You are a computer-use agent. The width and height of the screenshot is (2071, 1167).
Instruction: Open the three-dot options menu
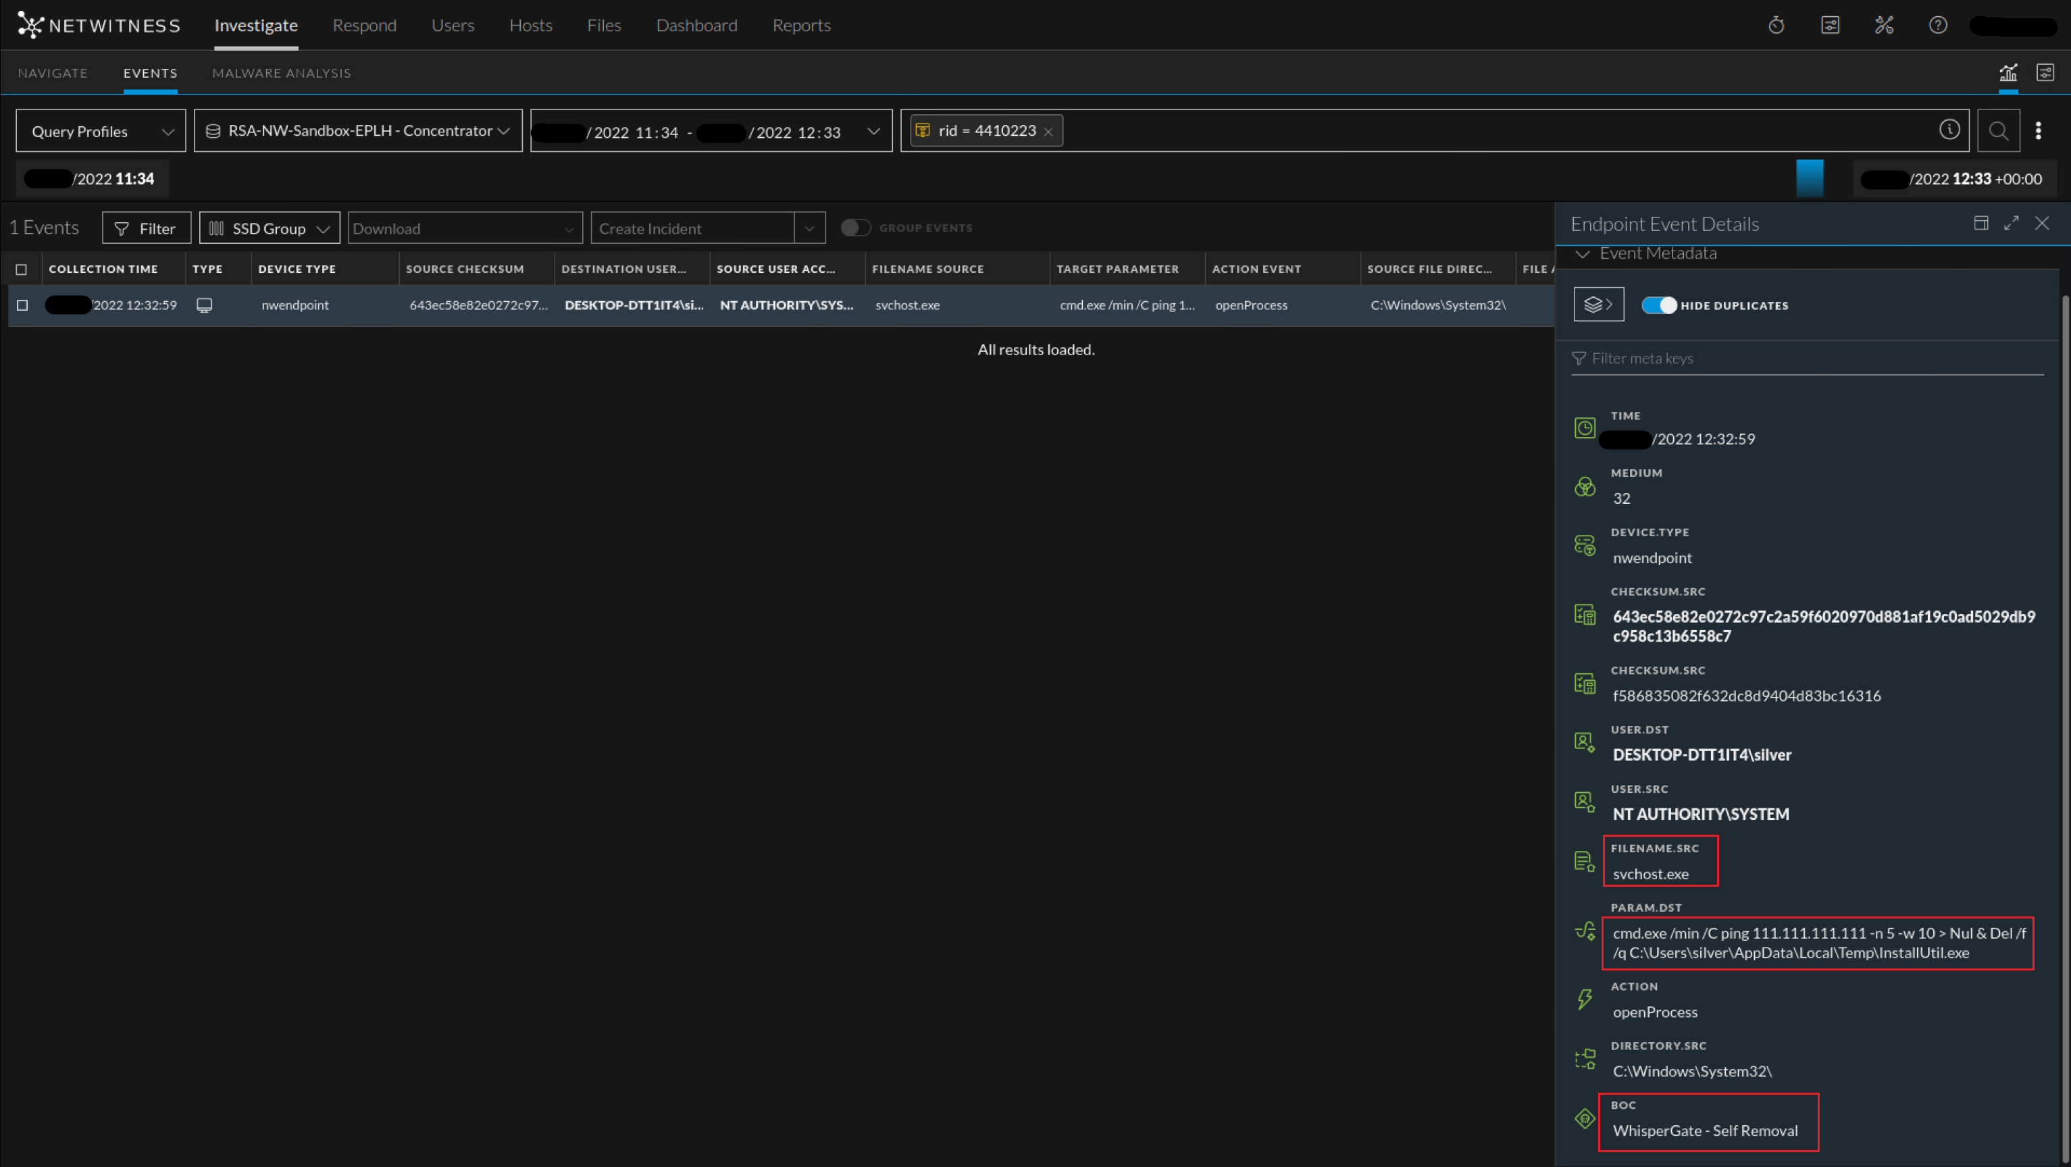2038,130
